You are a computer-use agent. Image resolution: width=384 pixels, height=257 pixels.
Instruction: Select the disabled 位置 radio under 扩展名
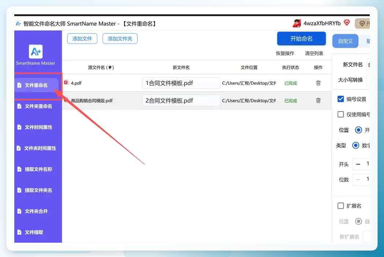point(358,221)
